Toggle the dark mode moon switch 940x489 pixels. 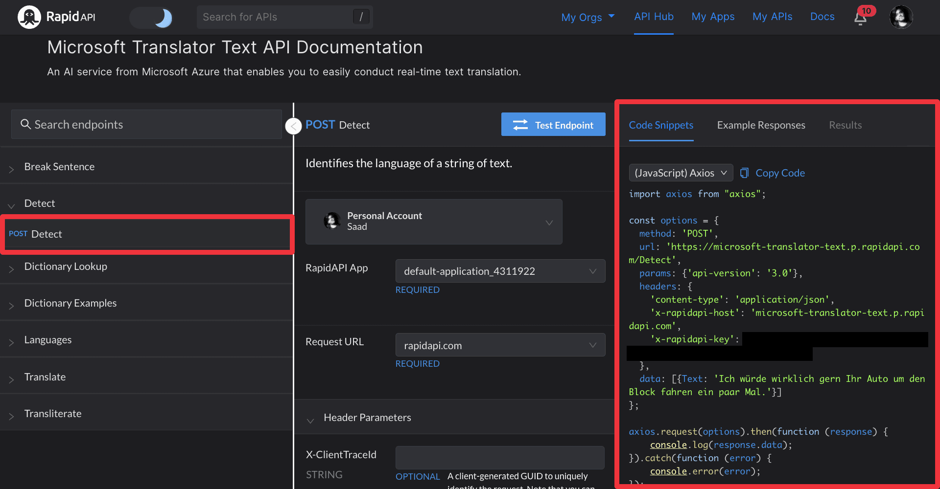click(151, 18)
